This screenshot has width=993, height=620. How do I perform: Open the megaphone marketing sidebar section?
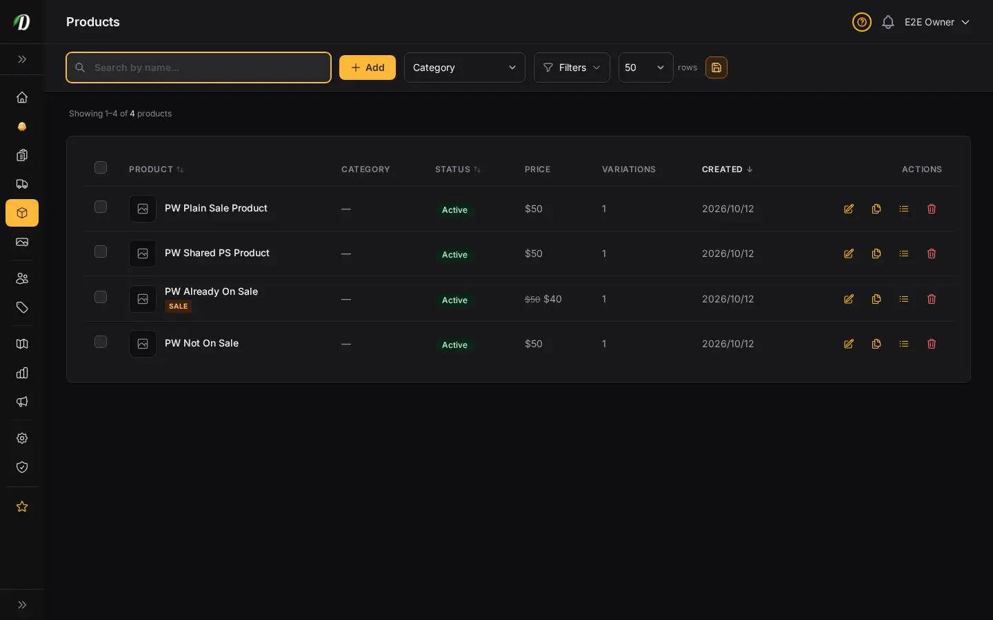[x=22, y=402]
